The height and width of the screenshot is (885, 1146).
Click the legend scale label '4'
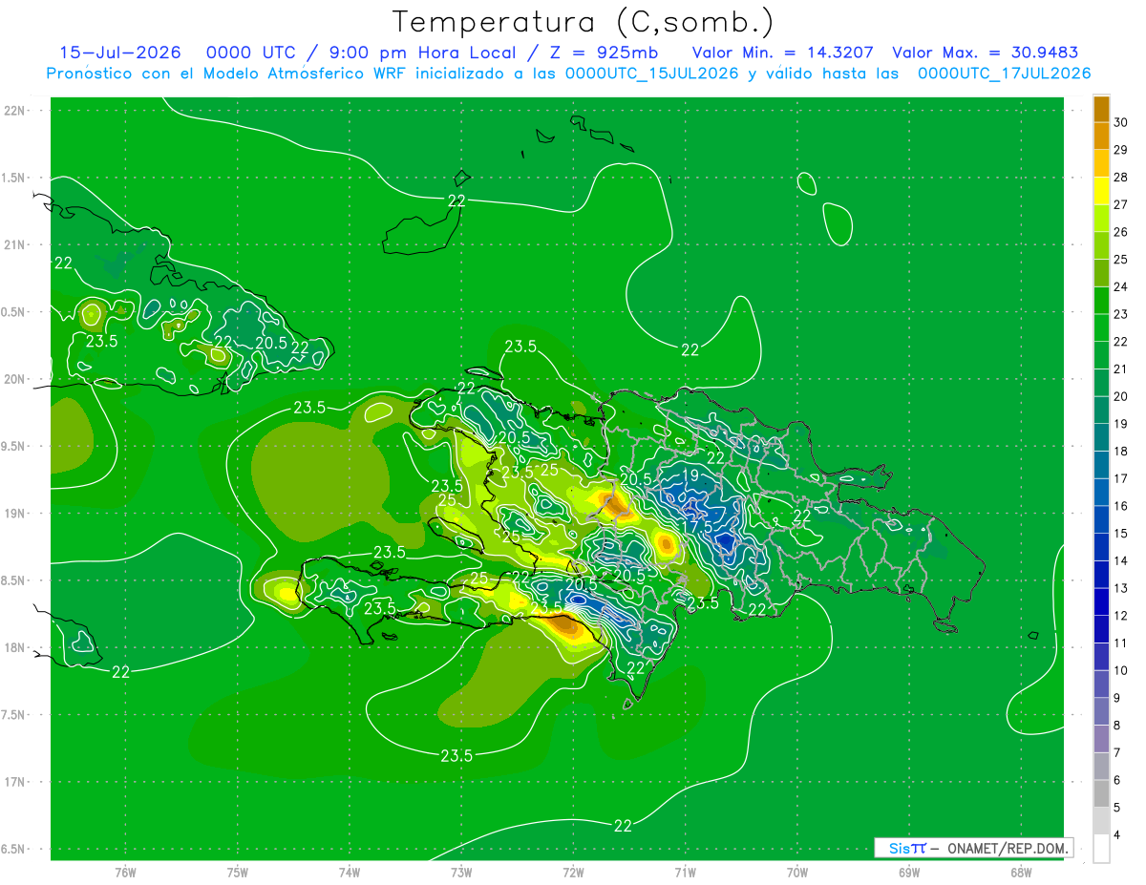click(x=1118, y=836)
